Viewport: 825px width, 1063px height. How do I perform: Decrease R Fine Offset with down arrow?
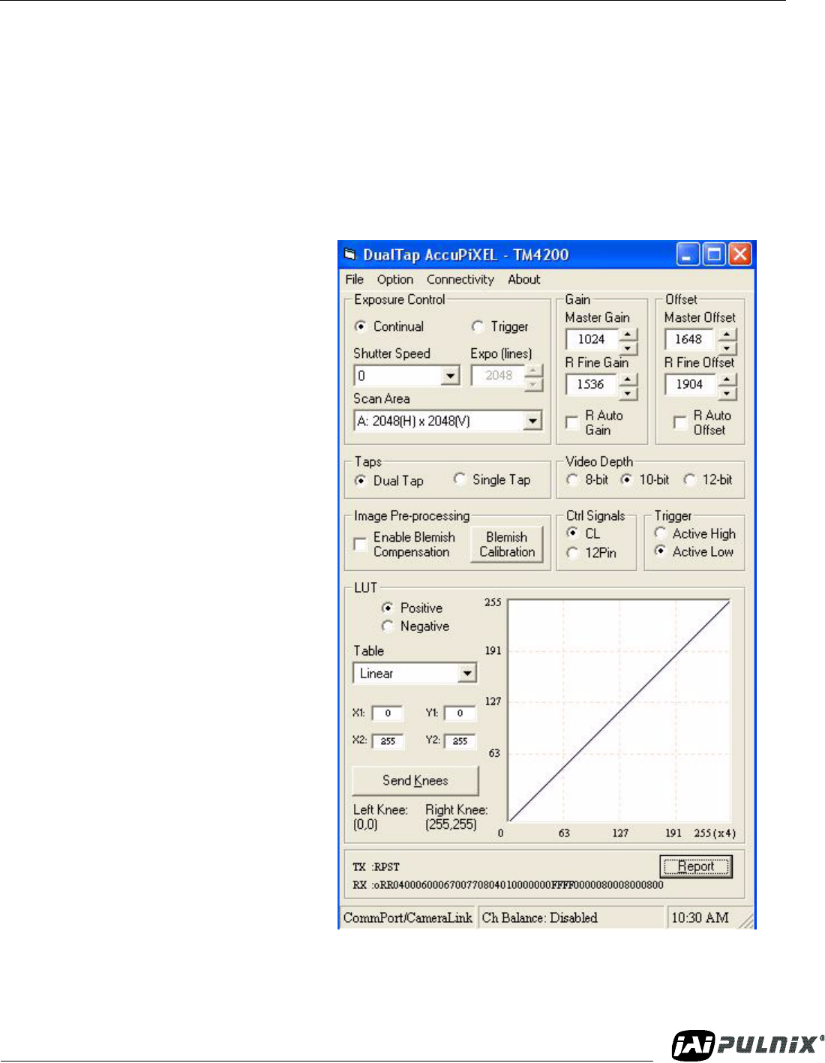point(727,392)
